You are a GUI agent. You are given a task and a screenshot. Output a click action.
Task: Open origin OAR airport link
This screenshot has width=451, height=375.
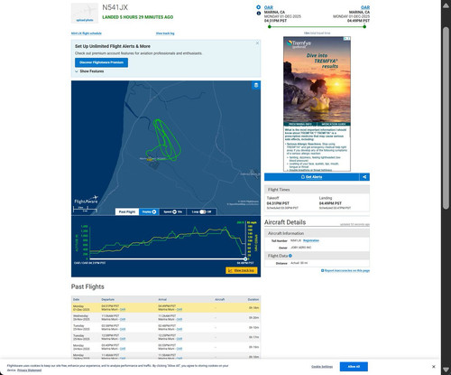pyautogui.click(x=269, y=7)
